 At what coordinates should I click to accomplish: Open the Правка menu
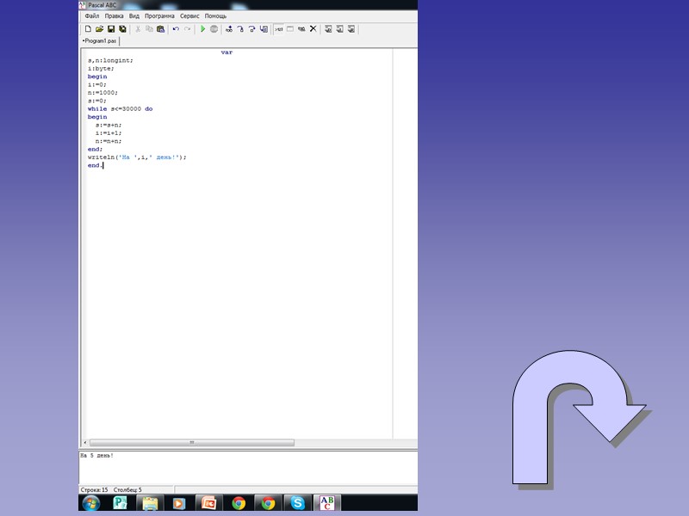click(x=114, y=15)
